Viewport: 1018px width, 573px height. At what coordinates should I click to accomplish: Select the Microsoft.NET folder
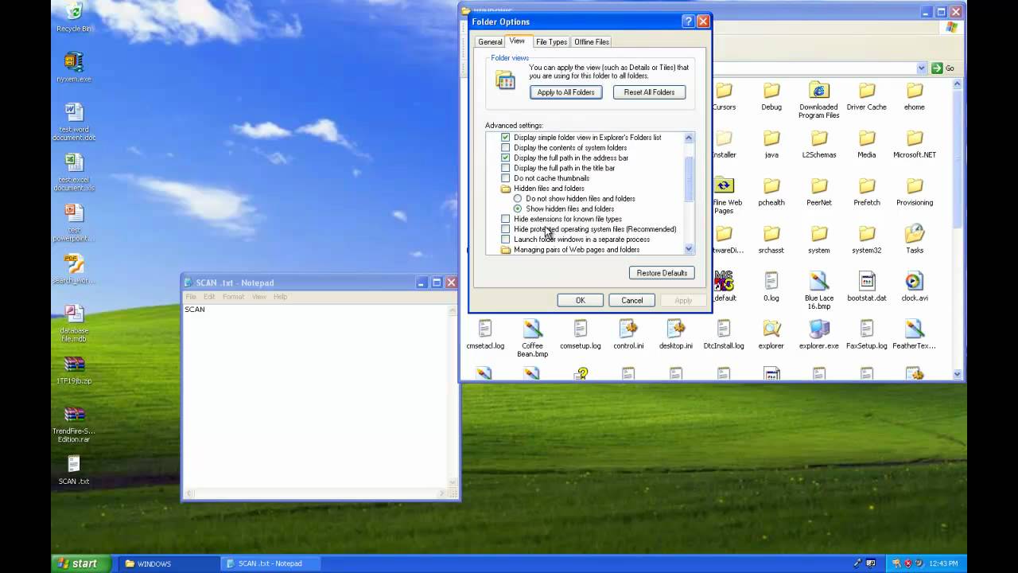coord(915,144)
